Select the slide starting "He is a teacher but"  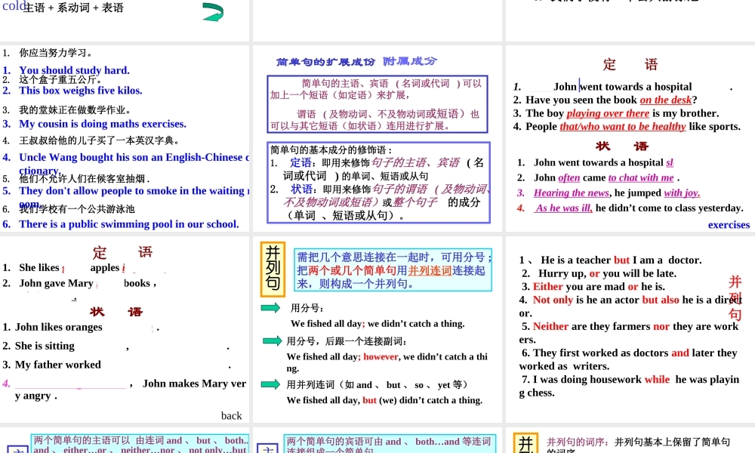[630, 329]
